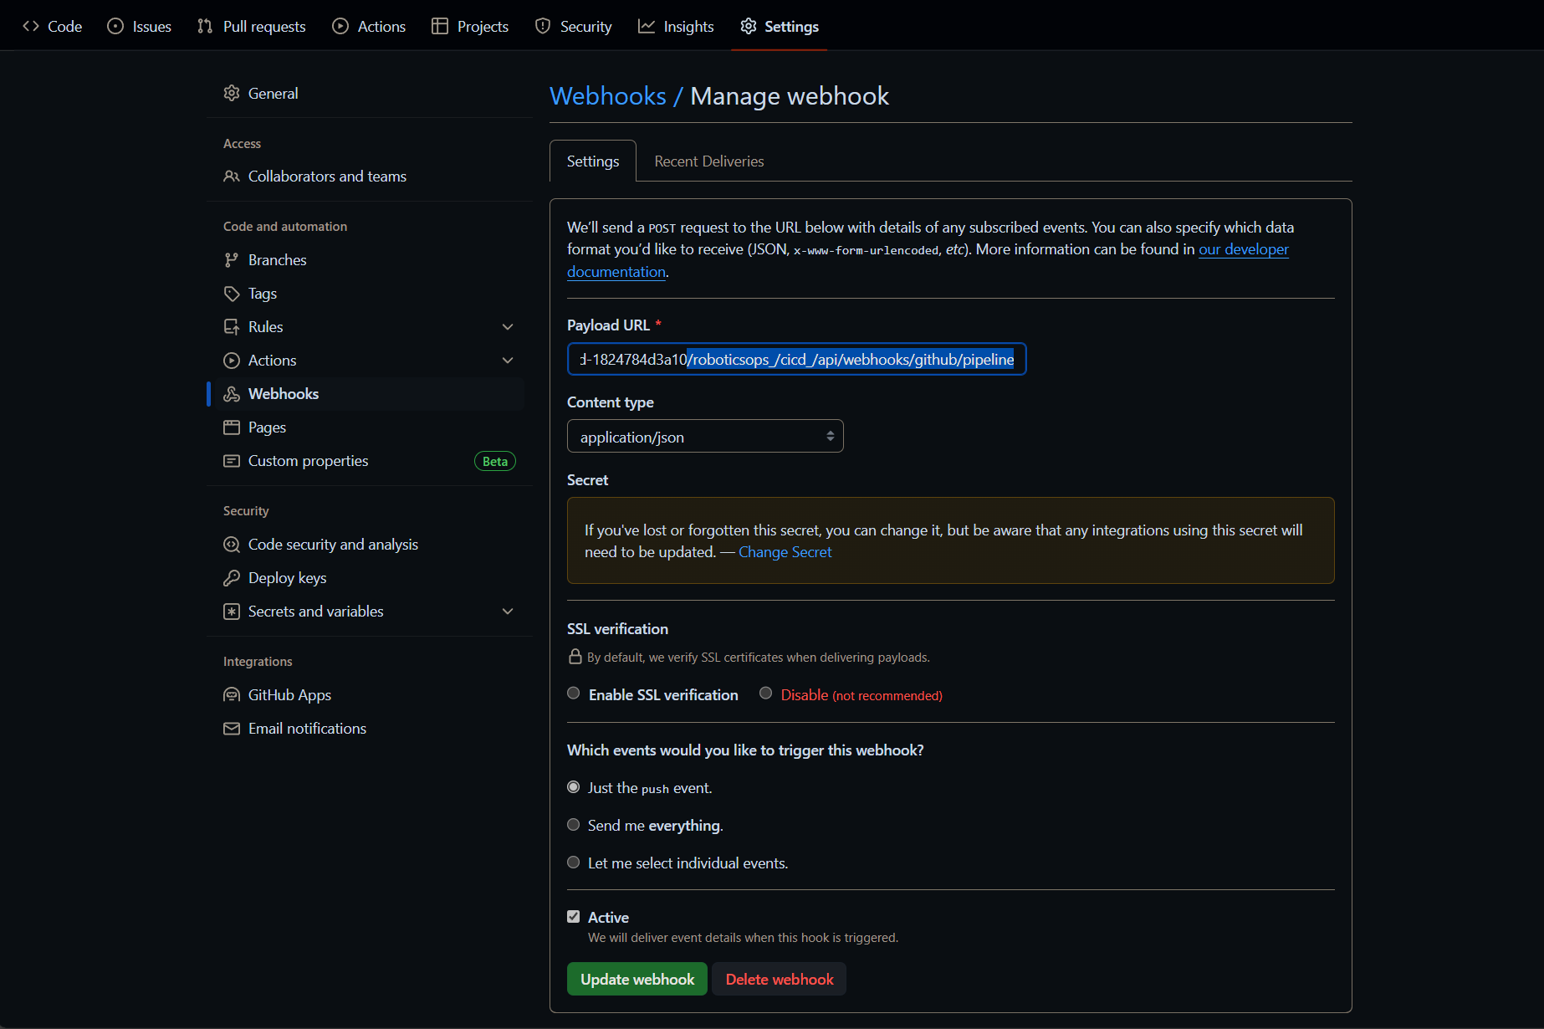Open Code security and analysis page
Screen dimensions: 1544x1029
click(x=333, y=545)
